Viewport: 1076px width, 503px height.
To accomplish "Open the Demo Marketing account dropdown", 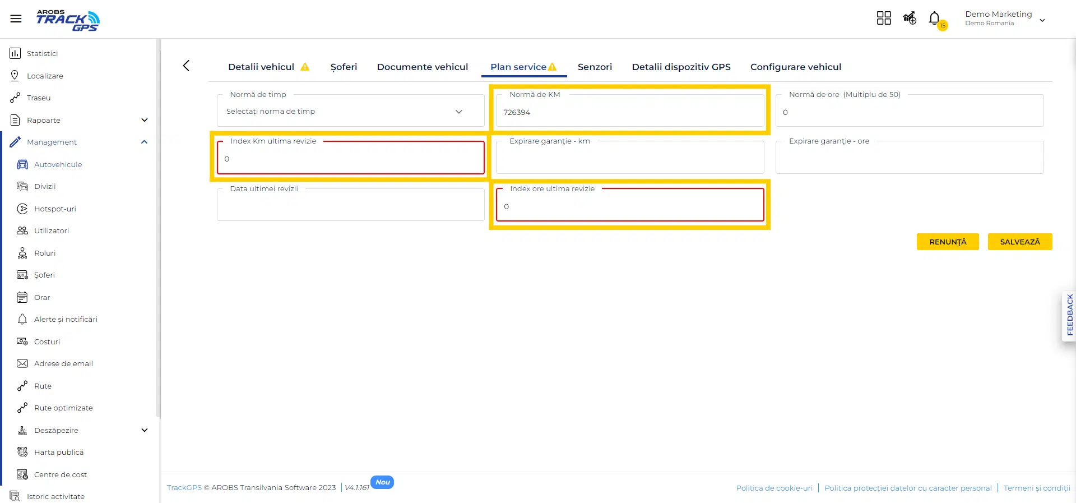I will click(1005, 19).
